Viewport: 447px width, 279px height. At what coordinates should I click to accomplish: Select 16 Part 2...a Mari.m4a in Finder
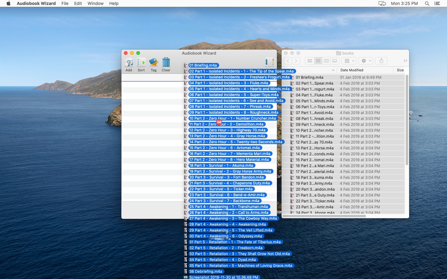click(315, 166)
